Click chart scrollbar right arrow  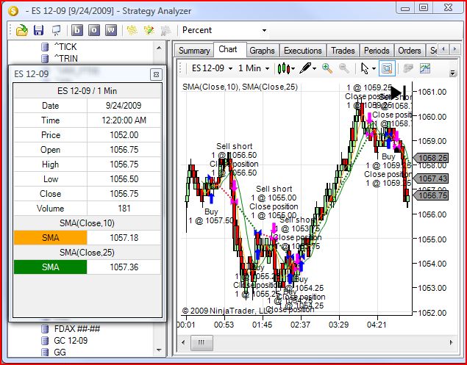[x=452, y=342]
